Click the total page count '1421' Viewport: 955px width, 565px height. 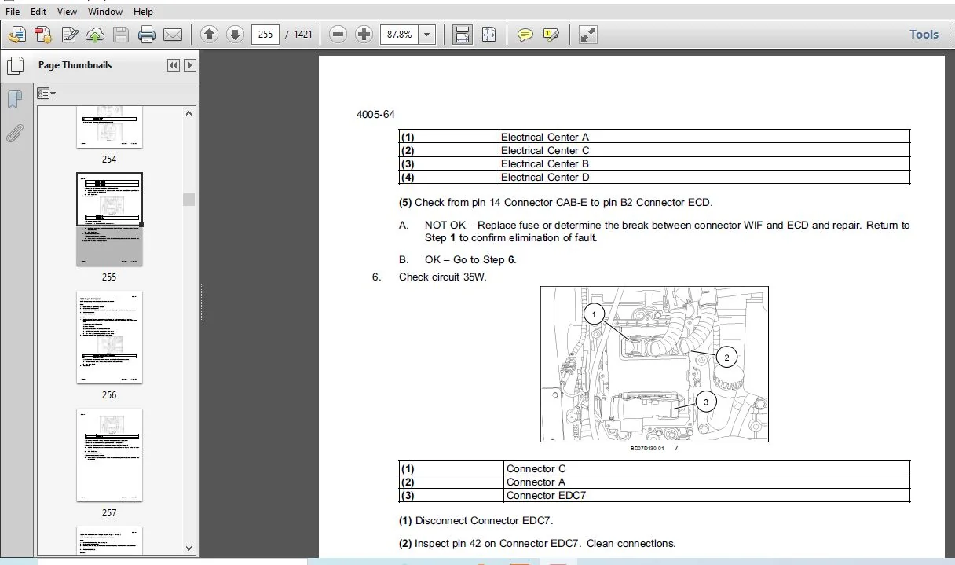(x=303, y=35)
